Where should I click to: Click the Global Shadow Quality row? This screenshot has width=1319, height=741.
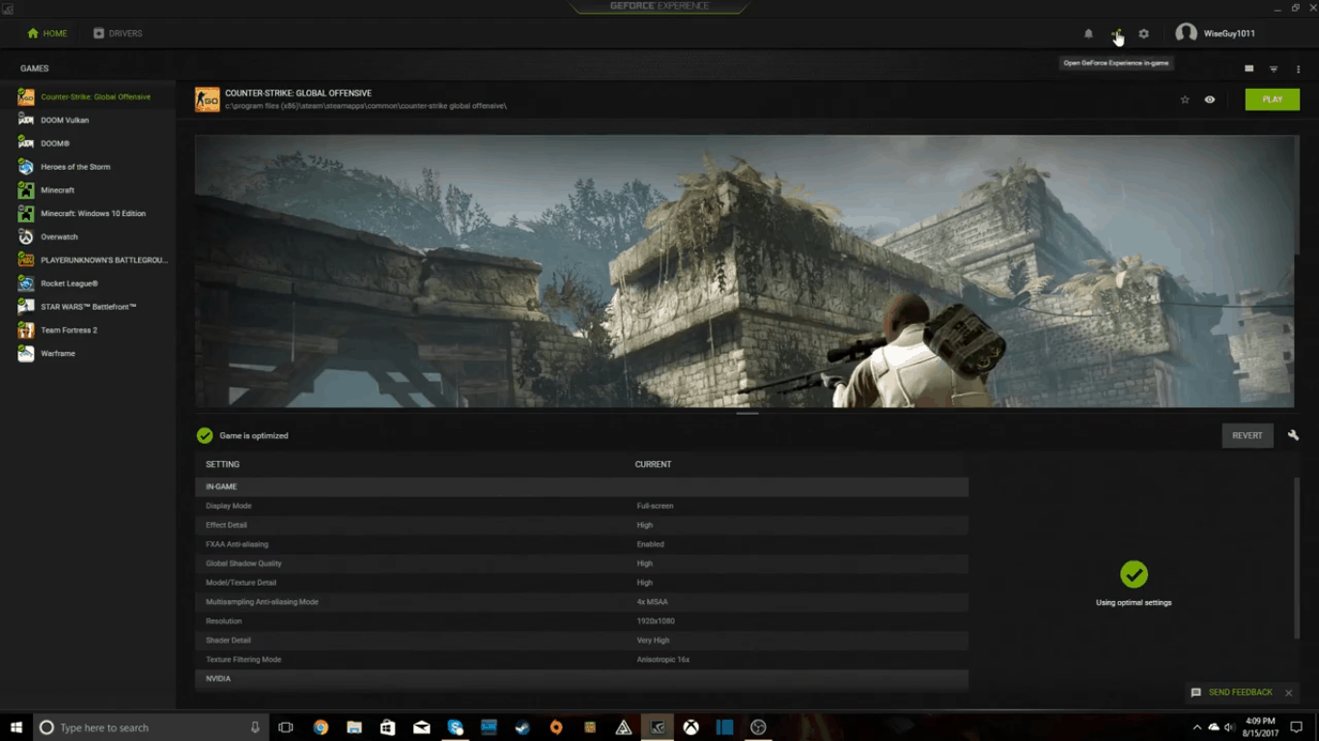[x=581, y=563]
